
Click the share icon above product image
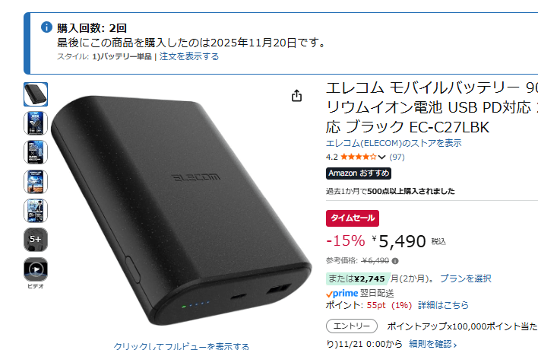coord(297,96)
